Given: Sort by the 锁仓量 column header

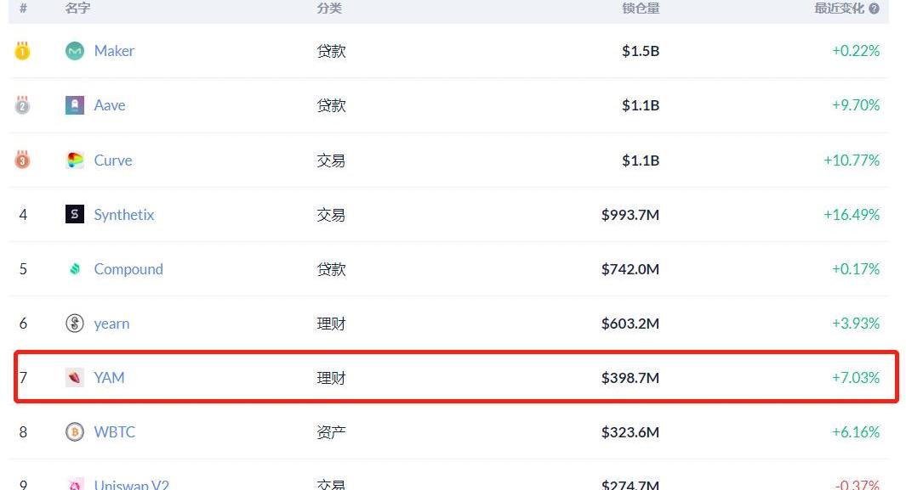Looking at the screenshot, I should click(641, 8).
